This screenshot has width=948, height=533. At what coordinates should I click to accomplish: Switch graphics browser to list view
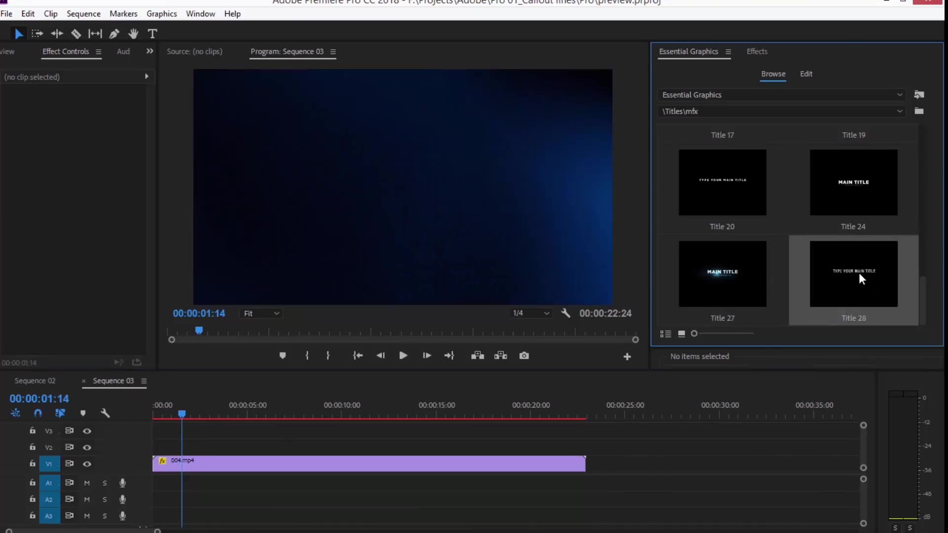pos(666,334)
